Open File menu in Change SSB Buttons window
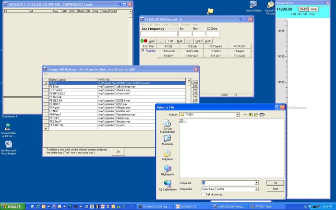 point(46,74)
